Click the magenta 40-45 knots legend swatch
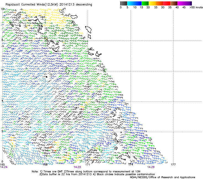The height and width of the screenshot is (179, 204). [181, 3]
